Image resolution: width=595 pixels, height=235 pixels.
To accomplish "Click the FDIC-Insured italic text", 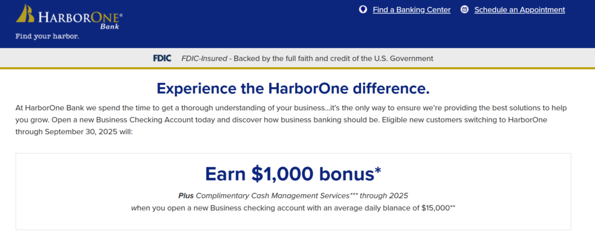I will tap(204, 59).
